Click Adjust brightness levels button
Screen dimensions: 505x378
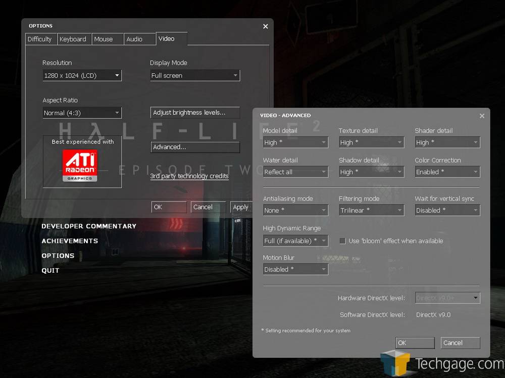(195, 112)
